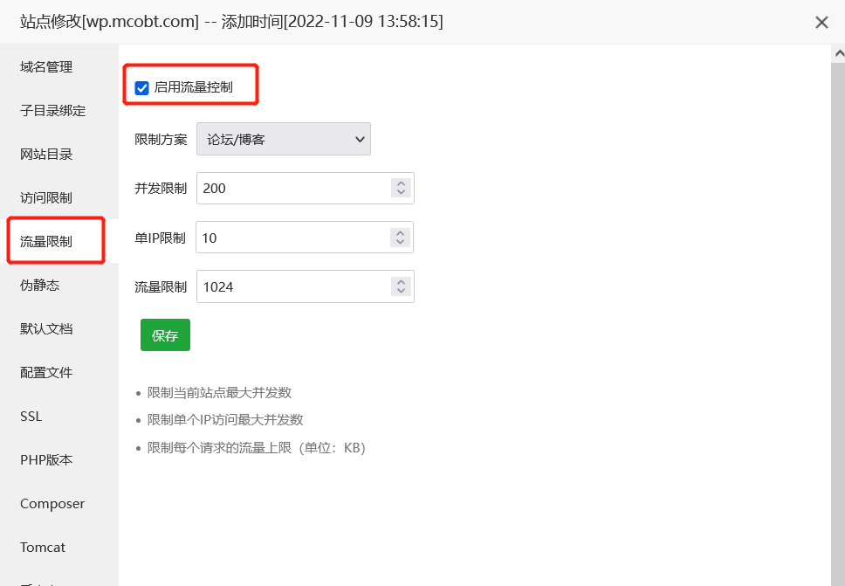Open the 配置文件 tab
This screenshot has width=845, height=586.
[47, 373]
